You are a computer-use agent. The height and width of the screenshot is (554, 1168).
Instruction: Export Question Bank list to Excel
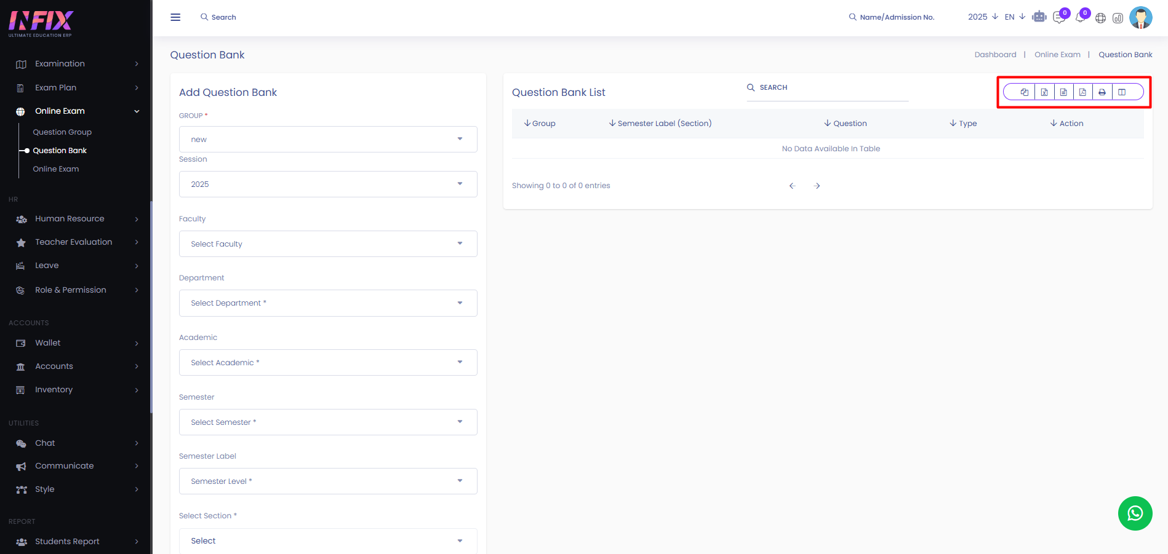(x=1044, y=92)
